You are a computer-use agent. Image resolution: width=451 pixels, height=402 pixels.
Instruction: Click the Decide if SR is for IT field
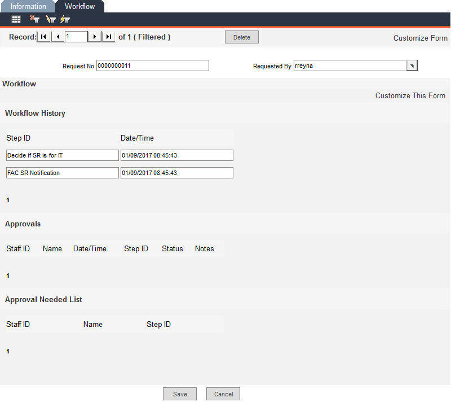pos(62,155)
